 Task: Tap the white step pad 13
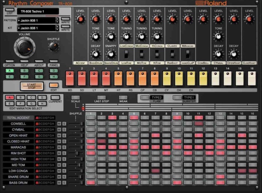click(x=216, y=78)
